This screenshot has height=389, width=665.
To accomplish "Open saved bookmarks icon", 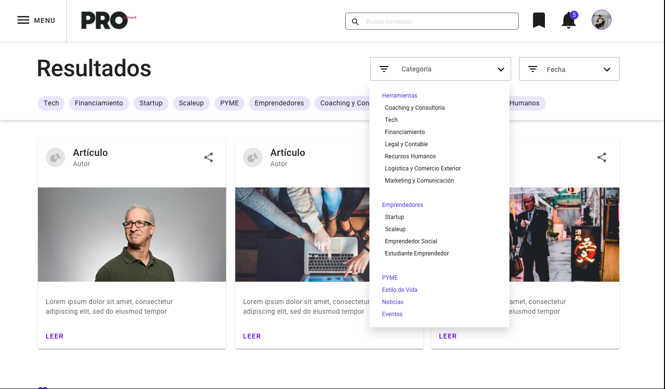I will tap(539, 20).
